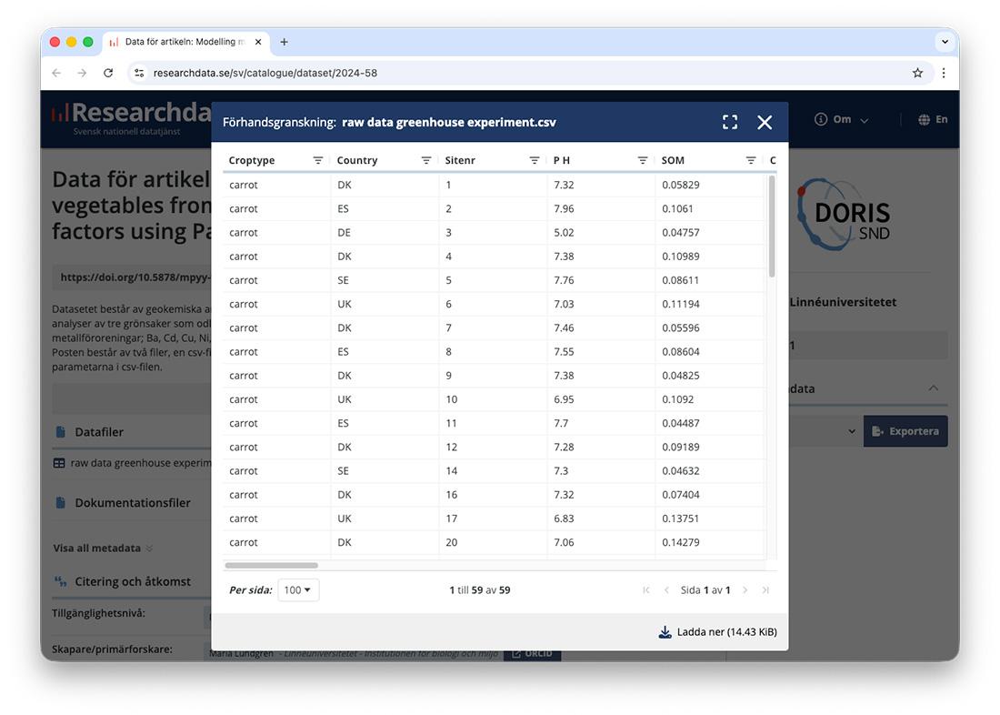1000x715 pixels.
Task: Click the download icon next to Ladda ner
Action: tap(665, 631)
